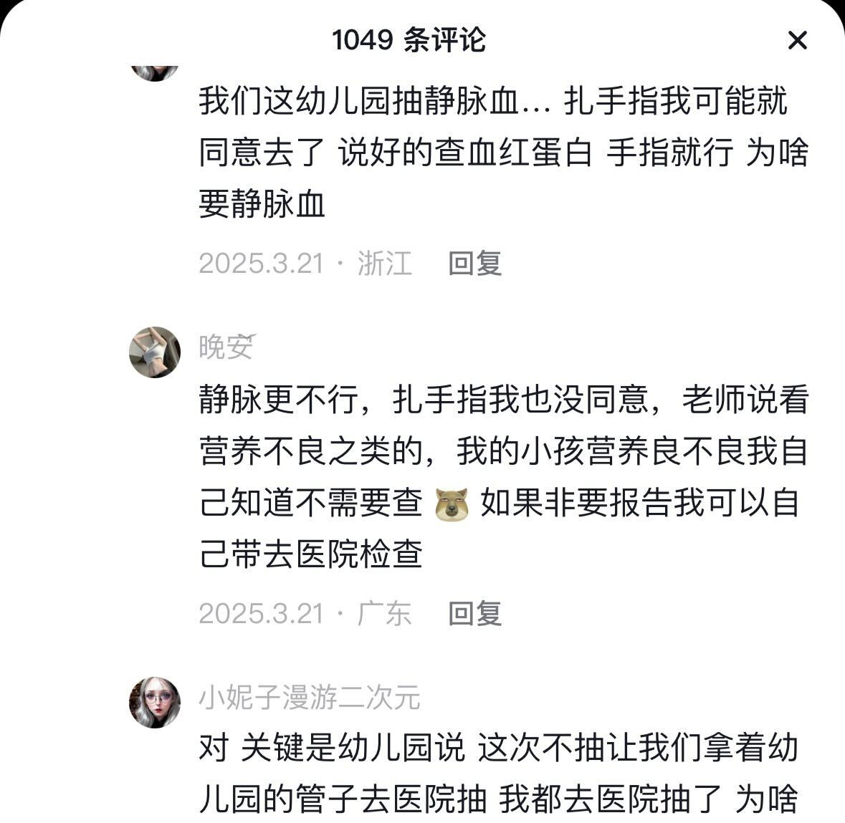Reply to 晚安's 广东 comment
This screenshot has height=823, width=845.
click(474, 614)
